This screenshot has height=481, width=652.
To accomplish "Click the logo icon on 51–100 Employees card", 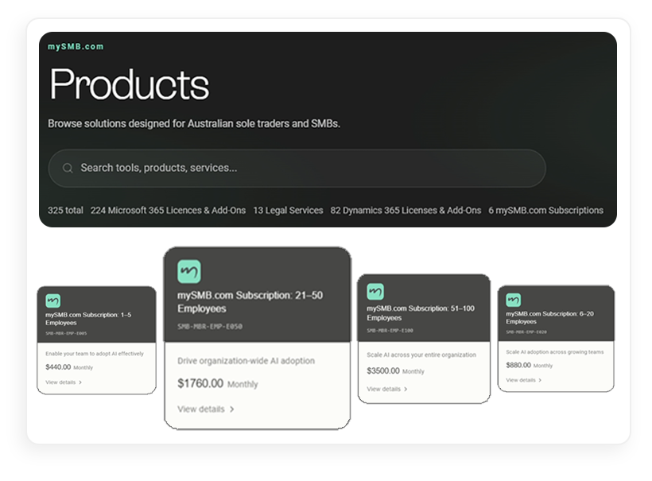I will pyautogui.click(x=375, y=292).
